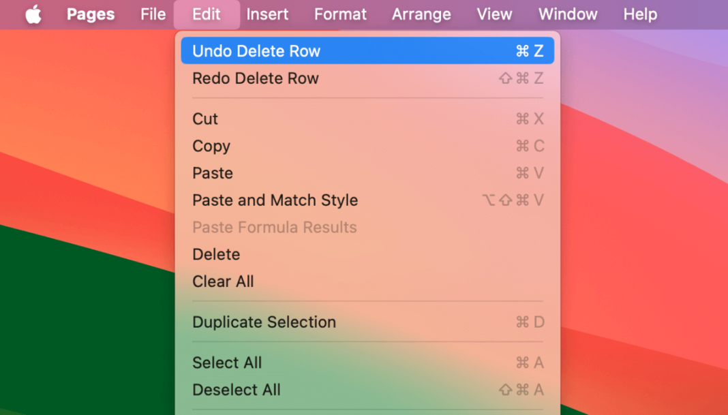Open the File menu

[x=153, y=14]
